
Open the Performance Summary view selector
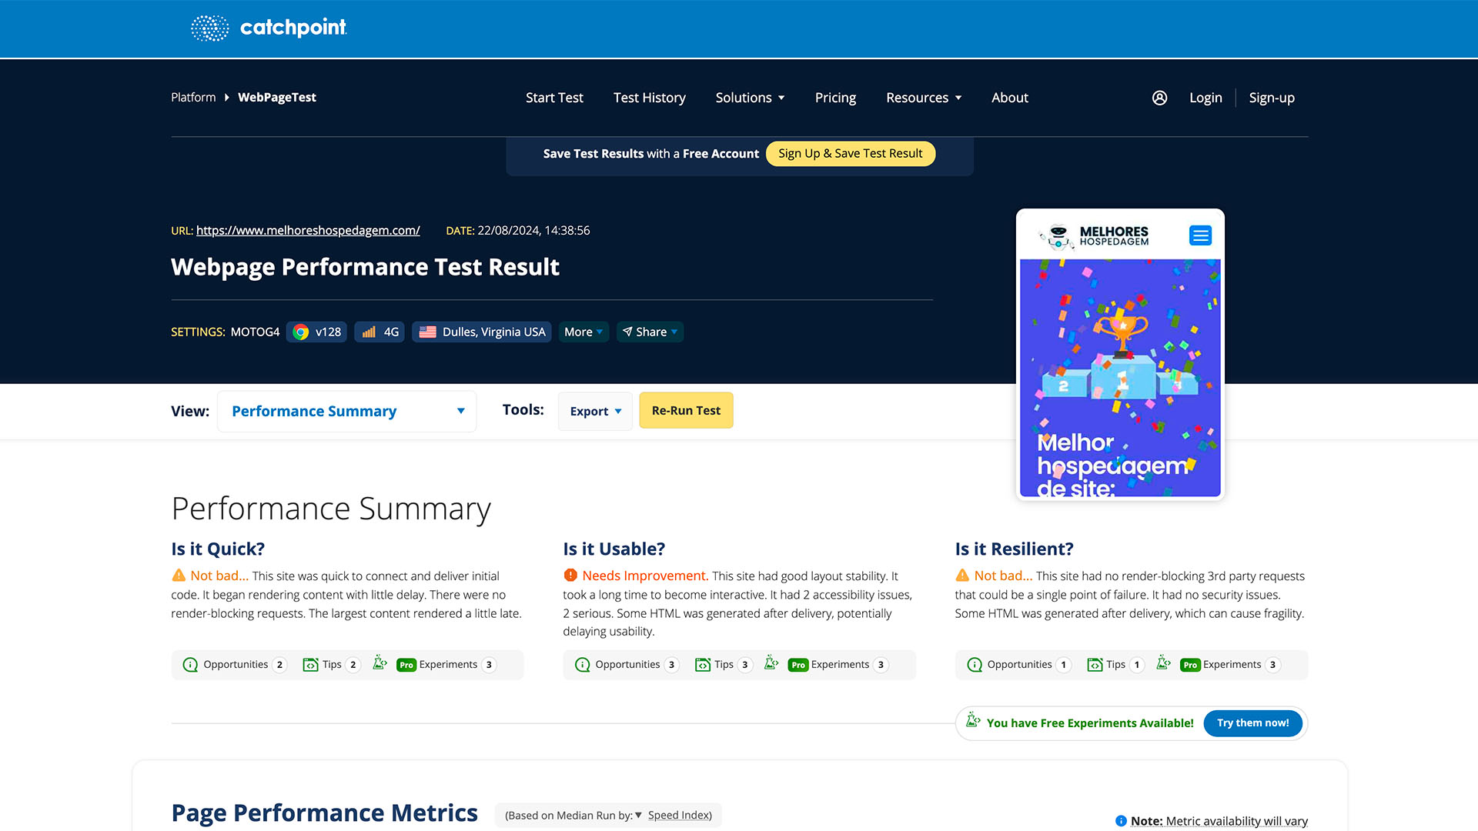coord(347,411)
